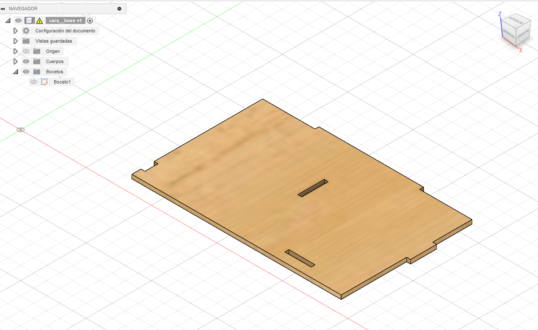Expand the Cuerpos node
The width and height of the screenshot is (538, 330).
coord(15,61)
